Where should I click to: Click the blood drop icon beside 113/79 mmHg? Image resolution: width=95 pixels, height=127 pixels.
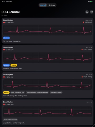(82, 49)
